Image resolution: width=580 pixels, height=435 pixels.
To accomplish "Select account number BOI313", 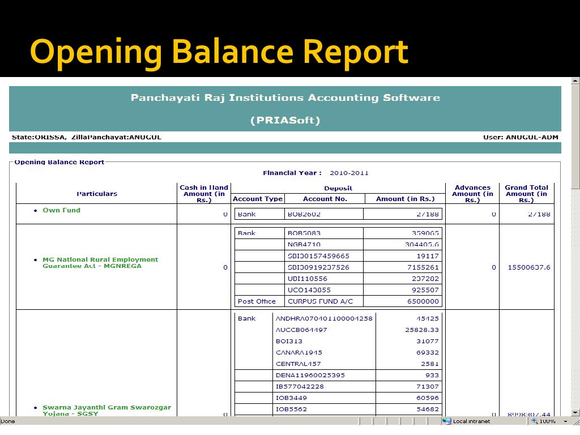I will (289, 341).
